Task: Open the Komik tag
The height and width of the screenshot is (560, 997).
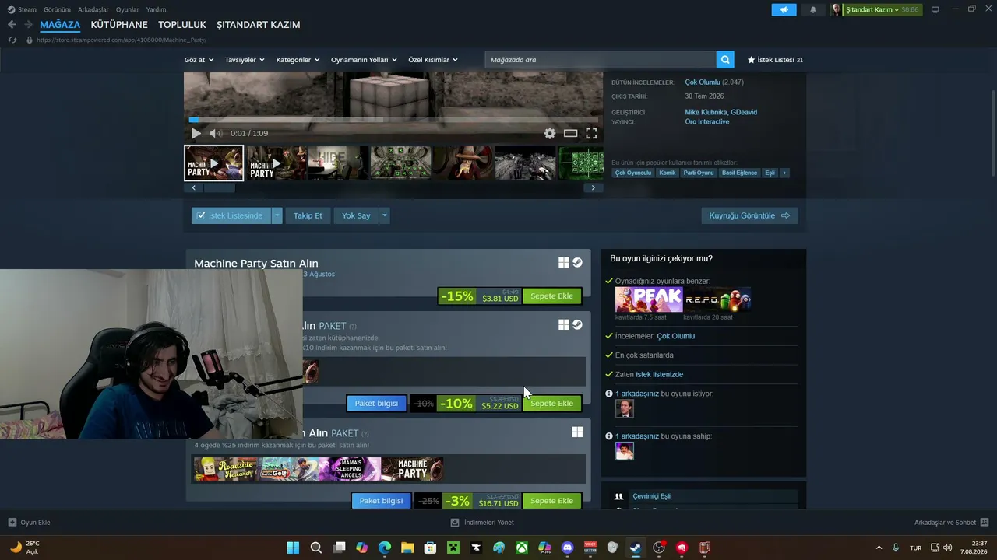Action: [x=667, y=173]
